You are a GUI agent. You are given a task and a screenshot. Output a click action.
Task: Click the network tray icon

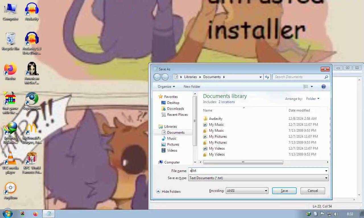pyautogui.click(x=329, y=214)
